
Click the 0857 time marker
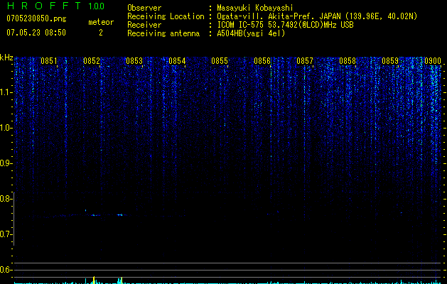pos(305,61)
